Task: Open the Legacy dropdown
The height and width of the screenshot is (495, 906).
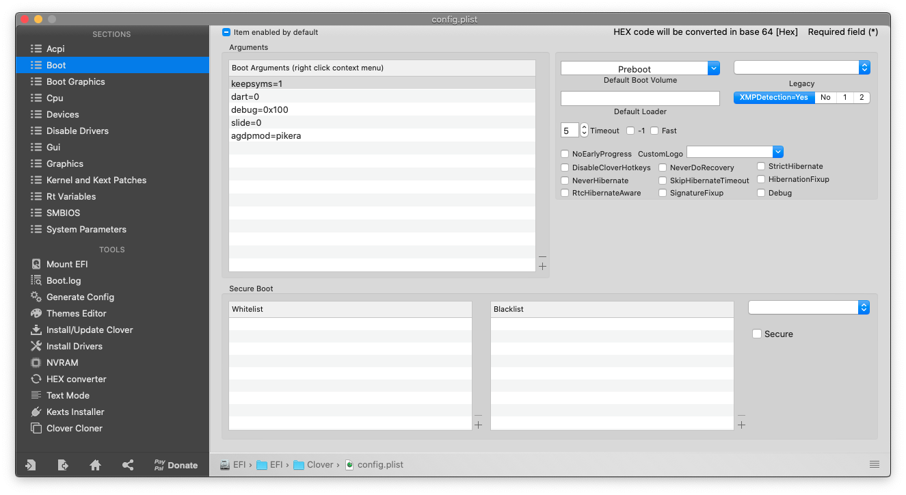Action: (801, 67)
